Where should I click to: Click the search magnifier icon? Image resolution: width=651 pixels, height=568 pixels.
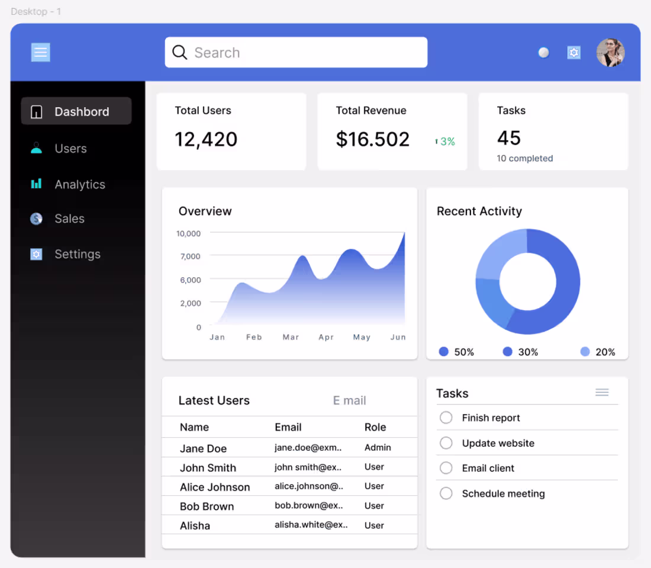pyautogui.click(x=179, y=52)
